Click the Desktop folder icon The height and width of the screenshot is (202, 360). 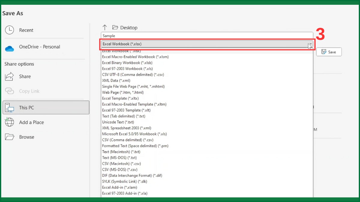point(115,27)
